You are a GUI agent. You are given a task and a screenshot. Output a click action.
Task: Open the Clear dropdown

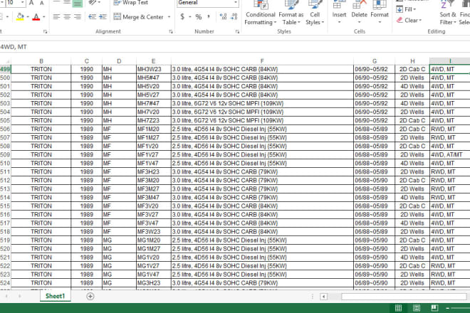409,21
